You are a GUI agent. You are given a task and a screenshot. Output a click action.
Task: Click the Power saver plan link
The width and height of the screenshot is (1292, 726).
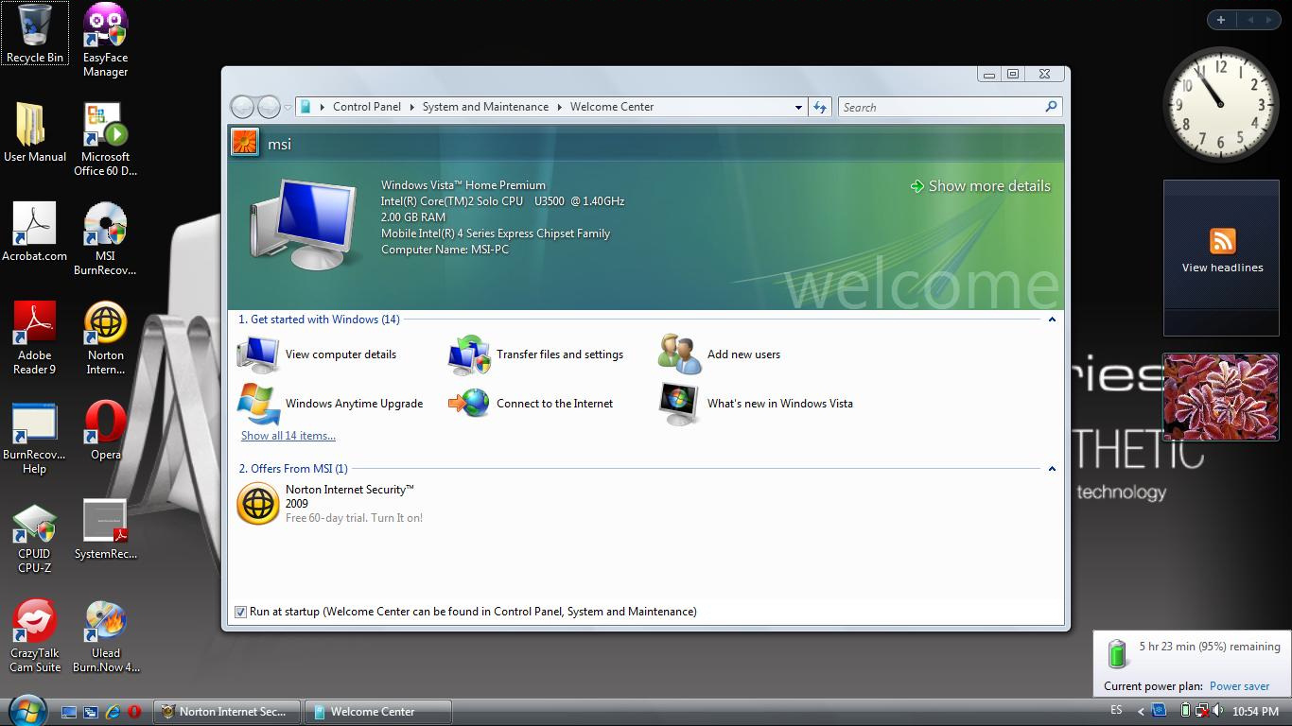coord(1239,686)
